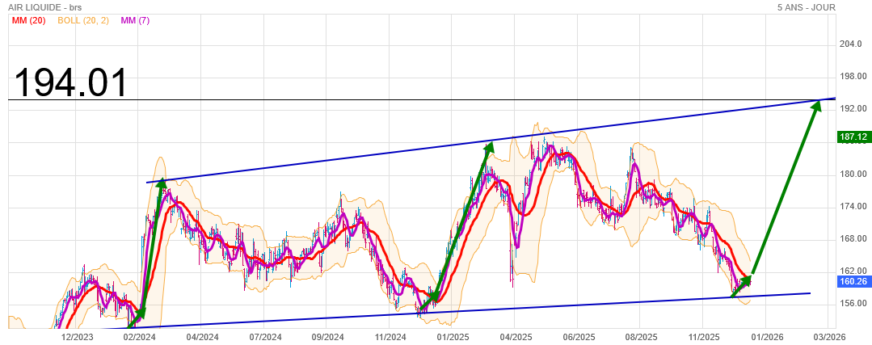Click the large 194.01 target price text

71,82
